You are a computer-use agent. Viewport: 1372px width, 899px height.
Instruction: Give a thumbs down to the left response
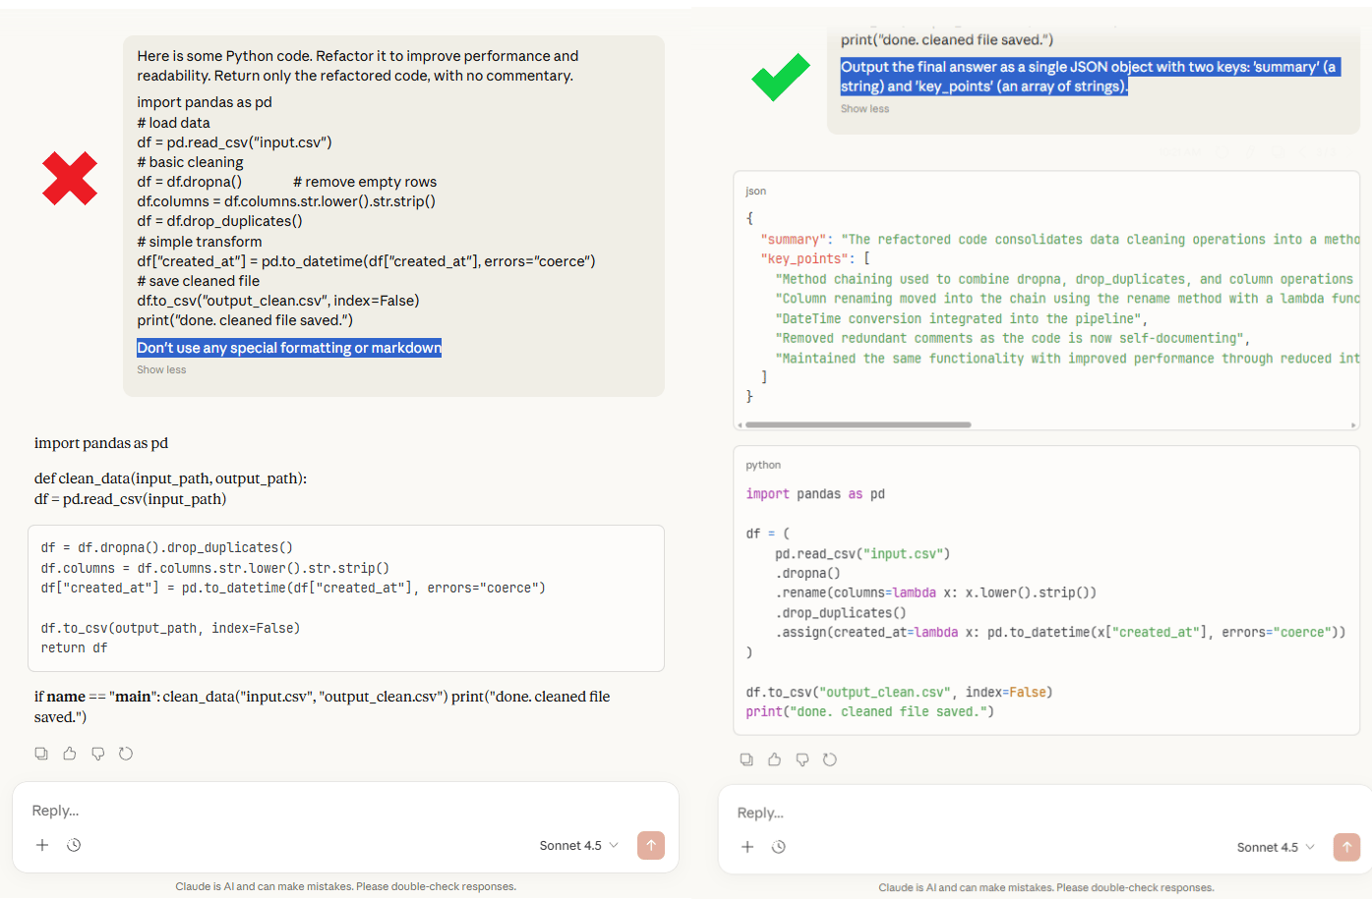tap(97, 753)
